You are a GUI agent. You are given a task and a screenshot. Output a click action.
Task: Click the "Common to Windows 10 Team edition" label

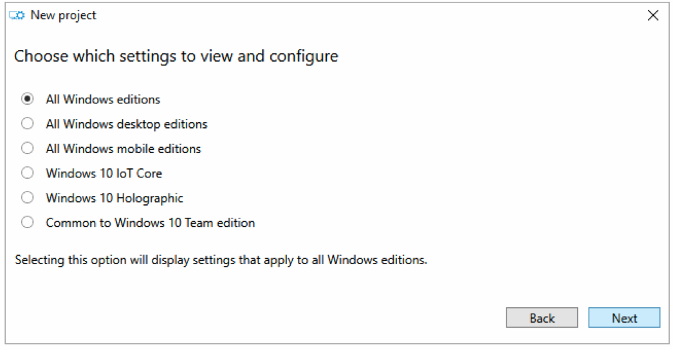pos(150,222)
